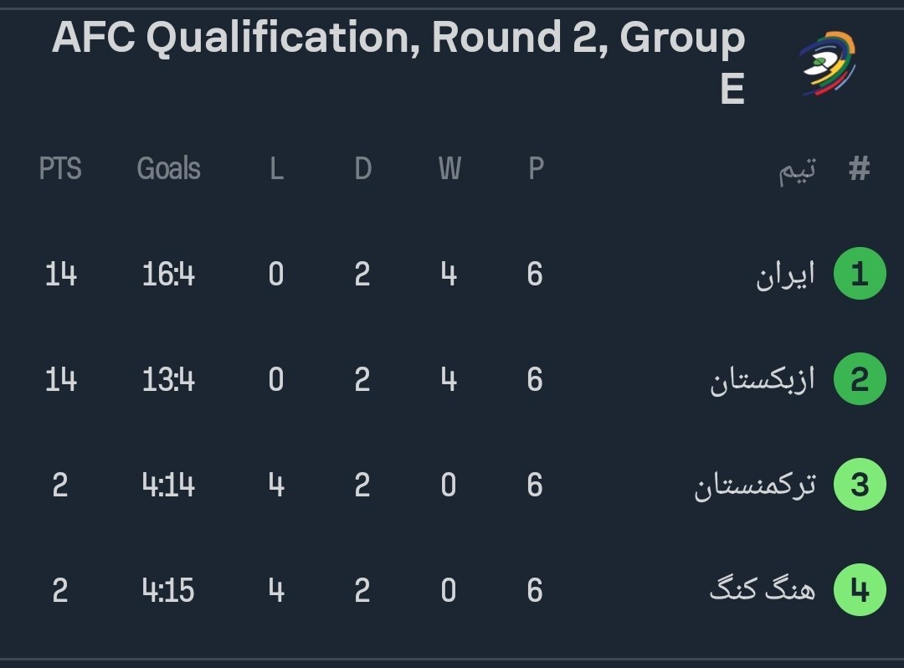Click the light green rank 3 badge
Image resolution: width=904 pixels, height=668 pixels.
(859, 486)
